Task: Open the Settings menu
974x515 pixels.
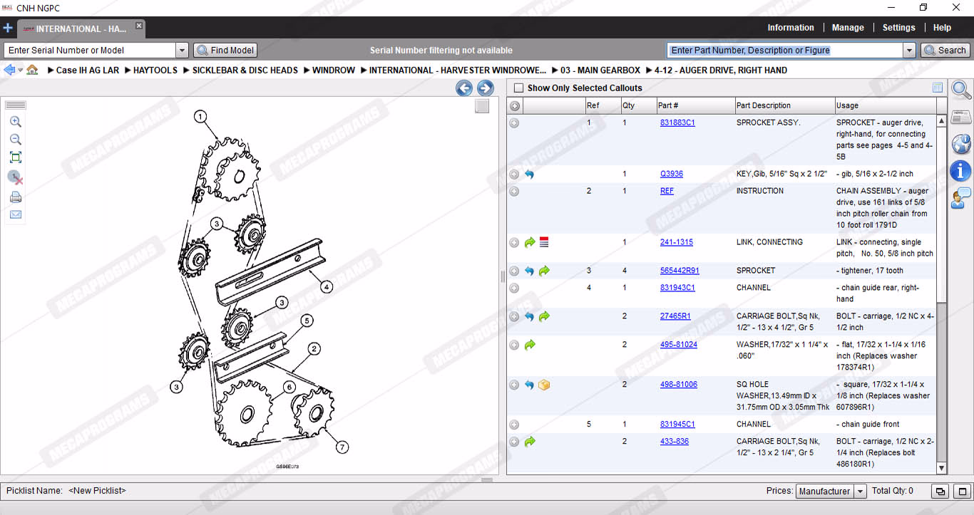Action: pyautogui.click(x=898, y=28)
